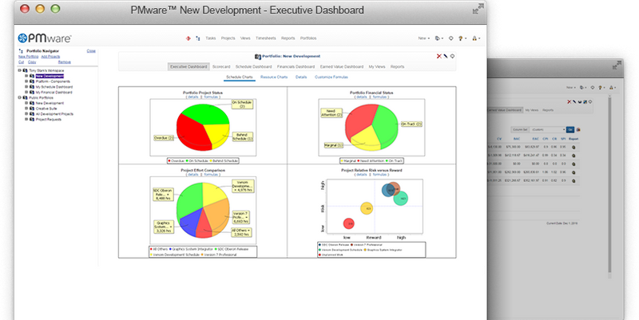Click the Portfolio Navigator panel icon
Viewport: 639px width, 320px height.
(22, 51)
